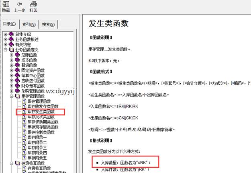
Task: Open the 库存批次类函数 topic
Action: coord(41,117)
